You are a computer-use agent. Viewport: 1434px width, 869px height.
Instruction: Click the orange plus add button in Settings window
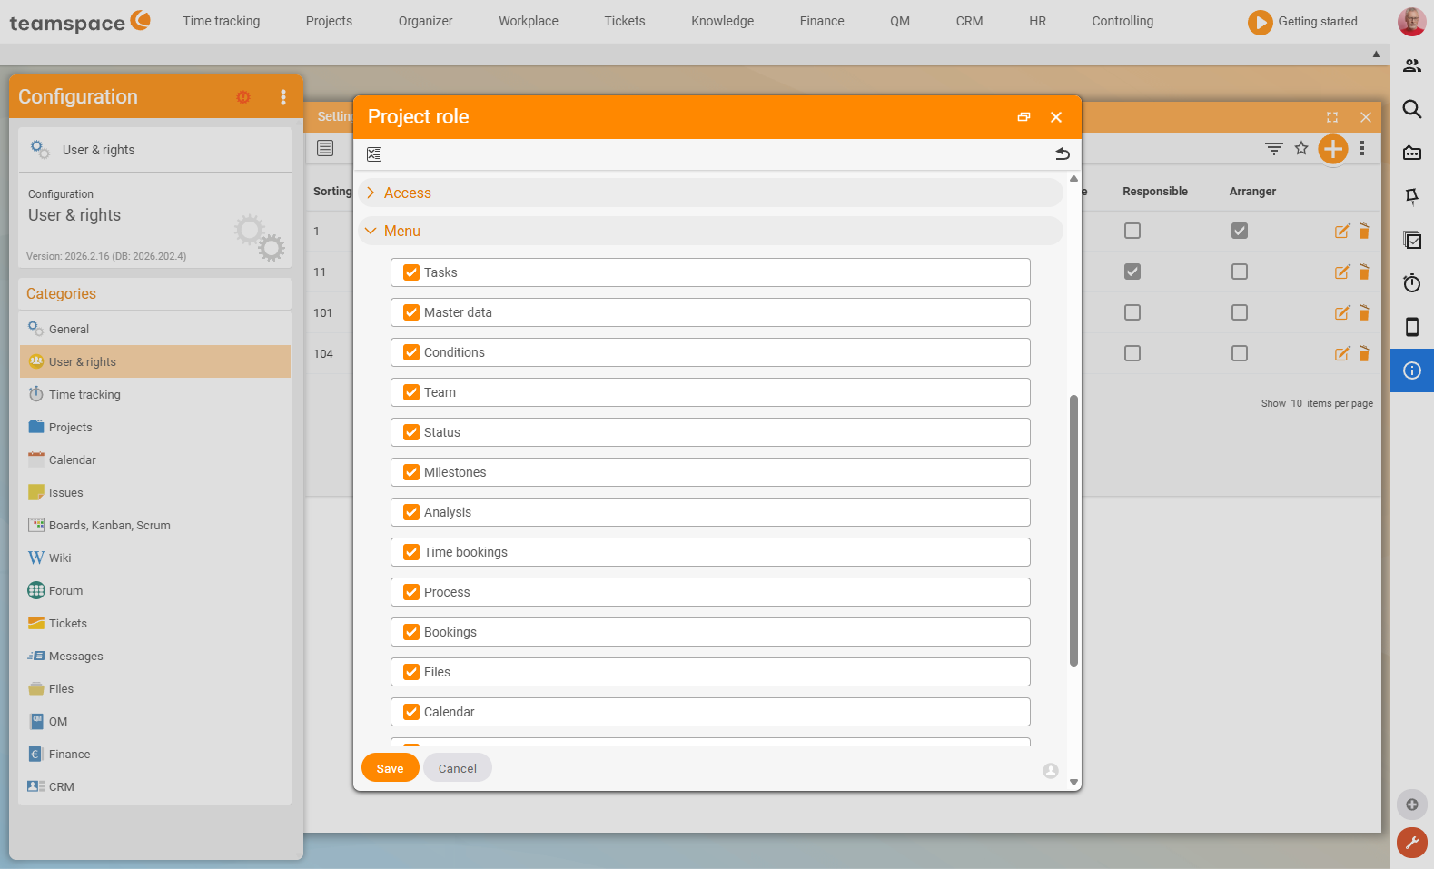pyautogui.click(x=1333, y=149)
